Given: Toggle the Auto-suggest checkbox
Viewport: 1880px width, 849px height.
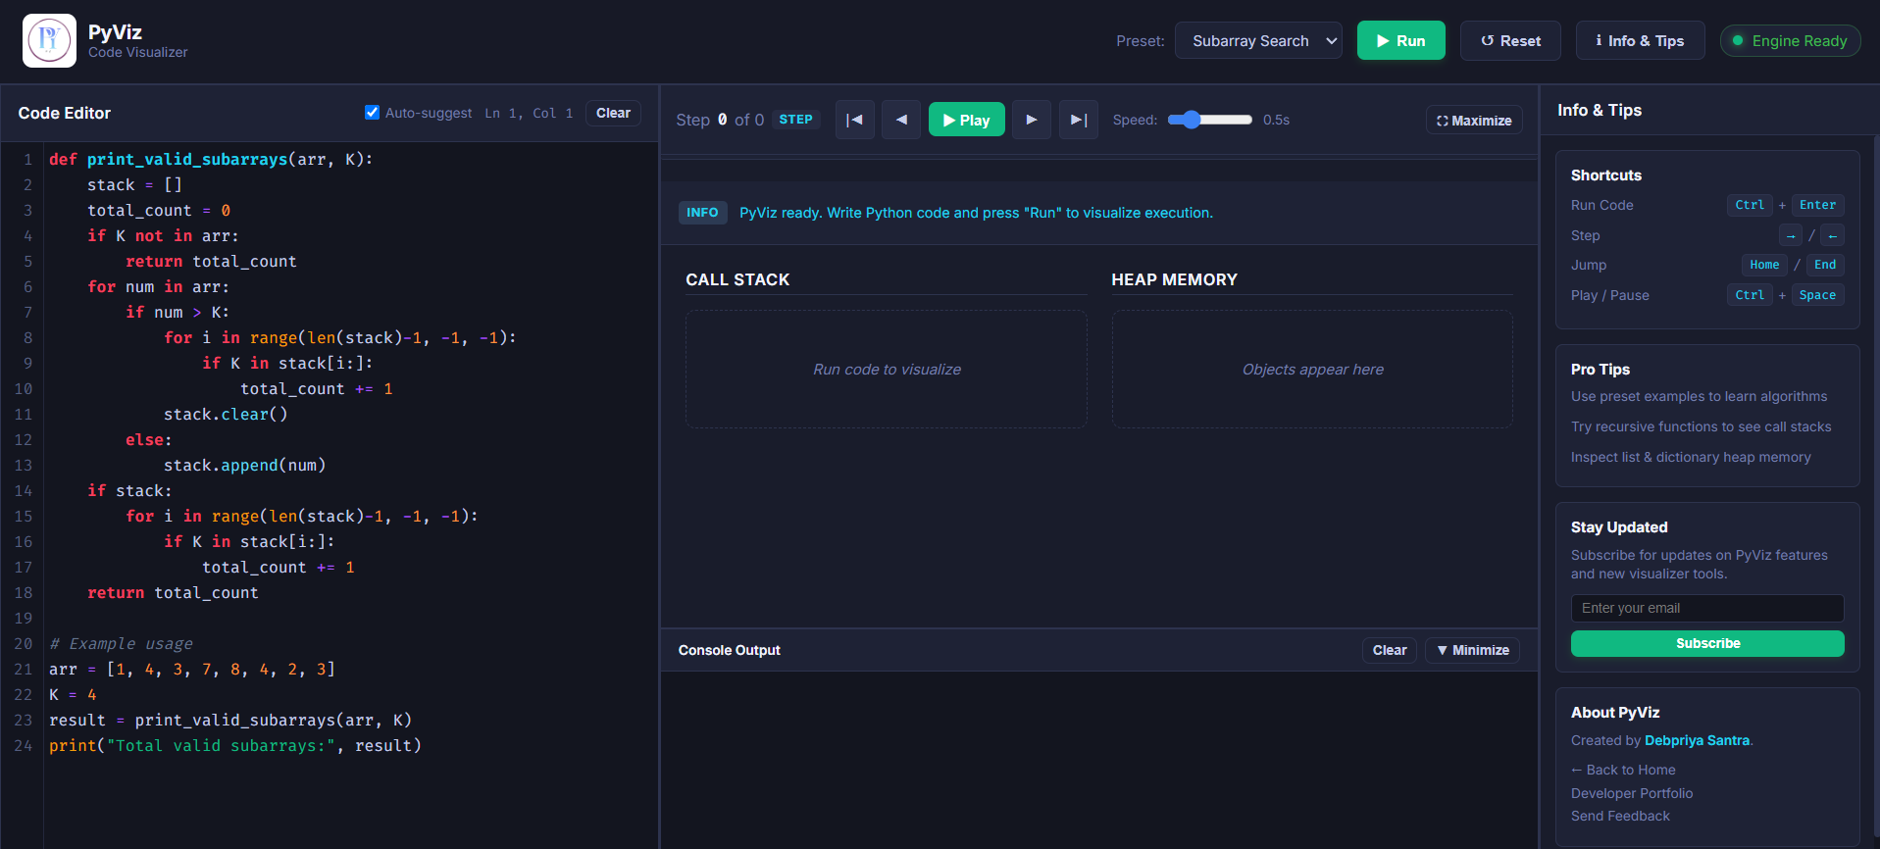Looking at the screenshot, I should click(x=372, y=112).
